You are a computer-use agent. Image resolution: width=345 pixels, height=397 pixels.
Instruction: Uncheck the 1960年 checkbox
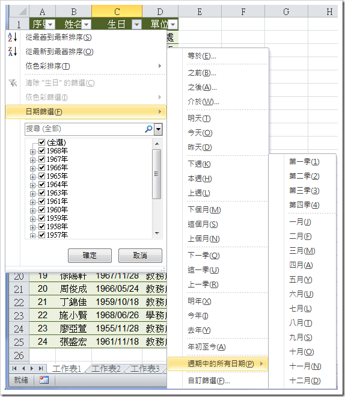click(41, 210)
